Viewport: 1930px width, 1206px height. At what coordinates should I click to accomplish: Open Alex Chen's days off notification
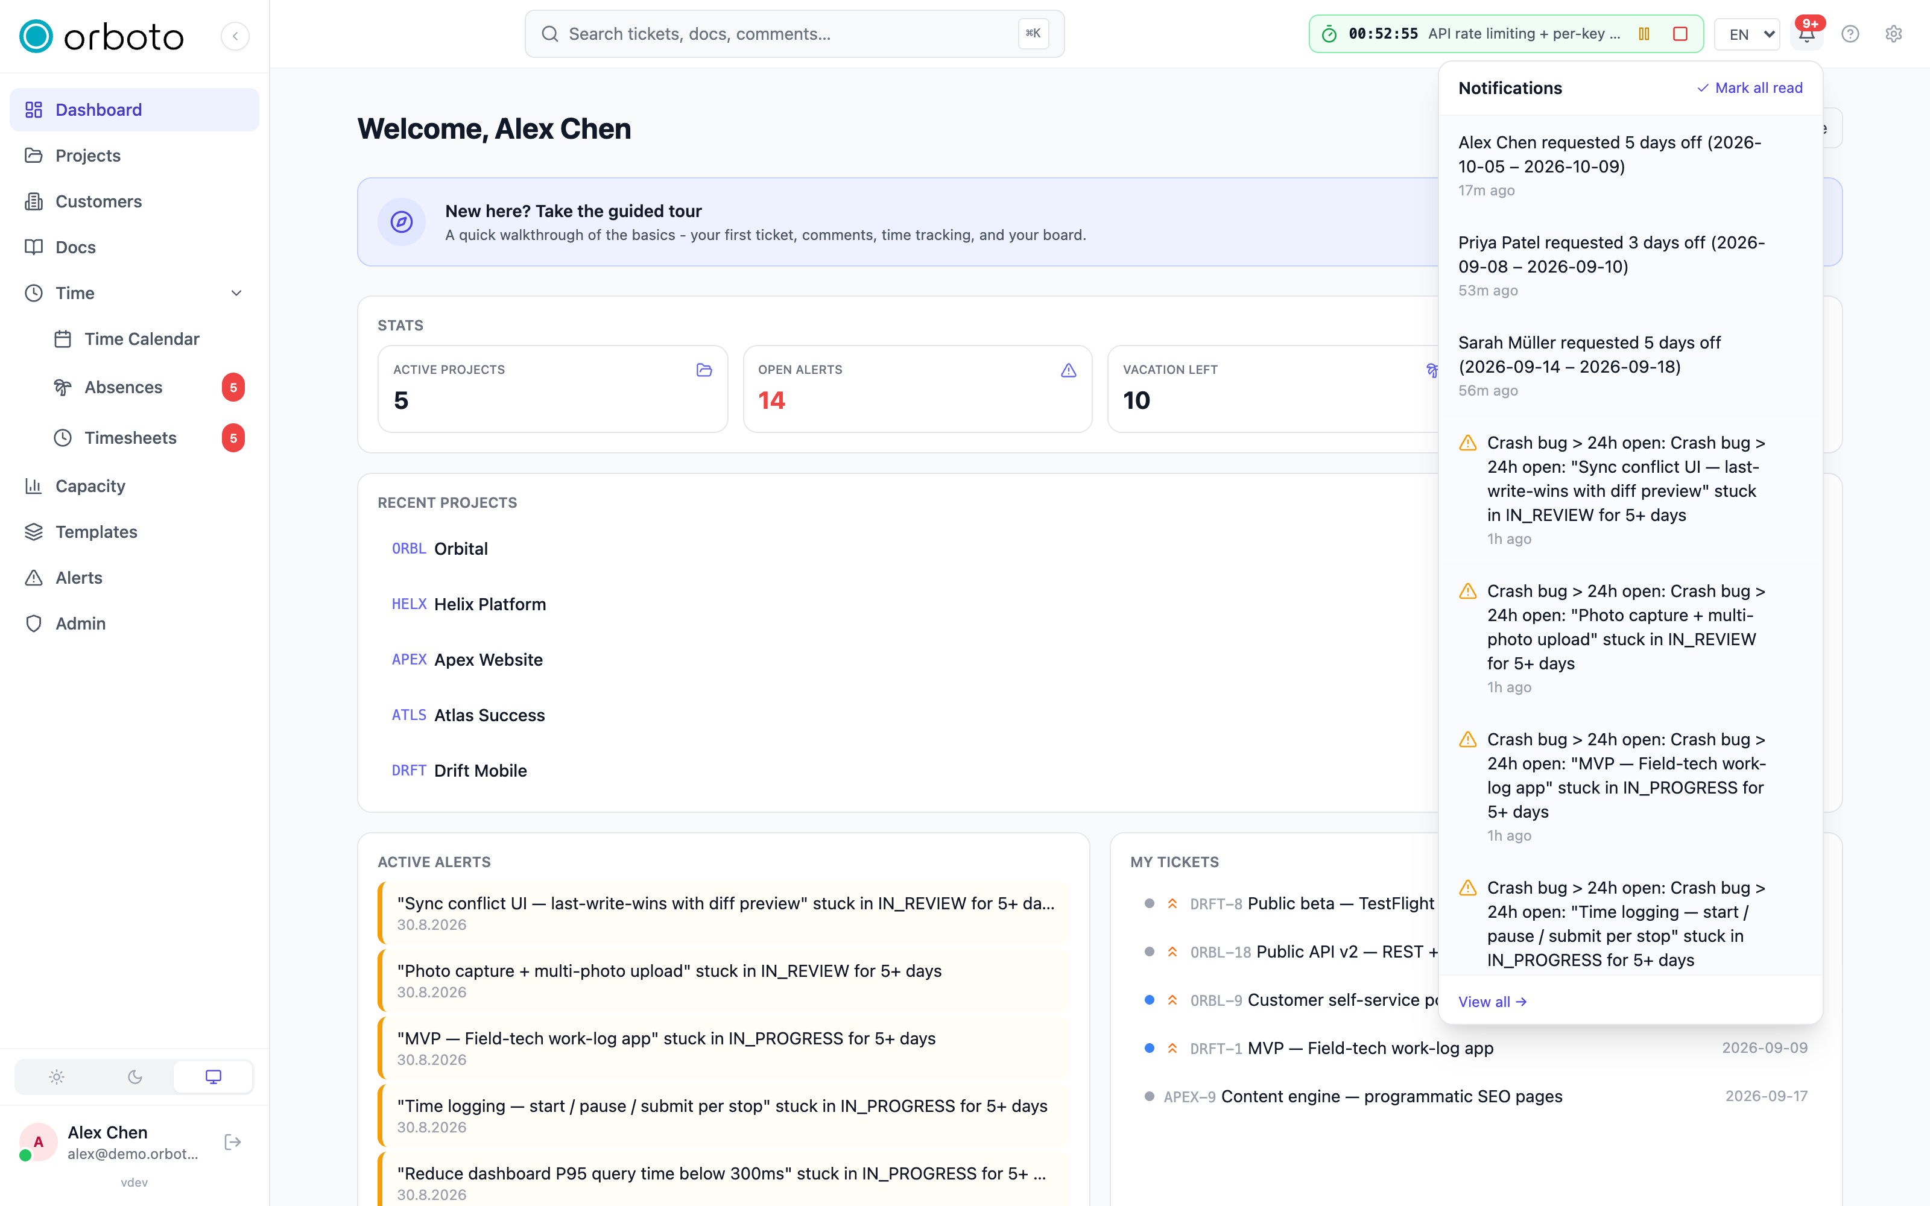[1630, 166]
